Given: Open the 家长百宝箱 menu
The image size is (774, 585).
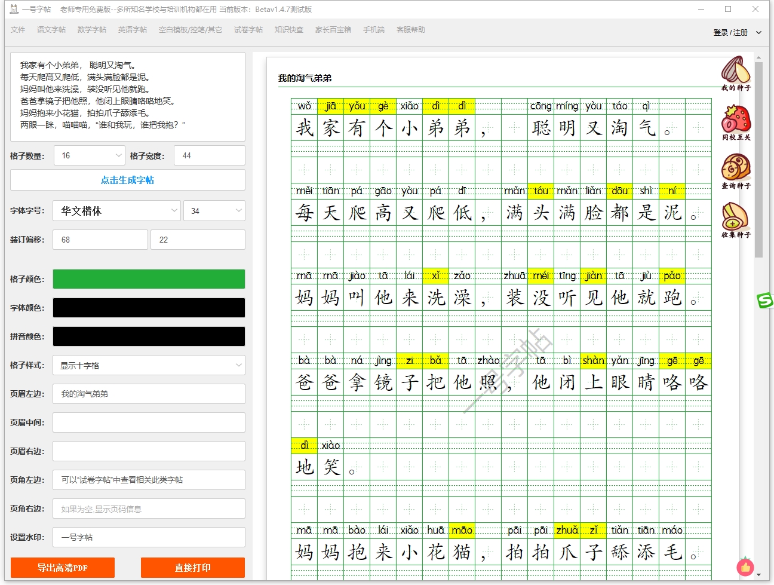Looking at the screenshot, I should coord(333,29).
